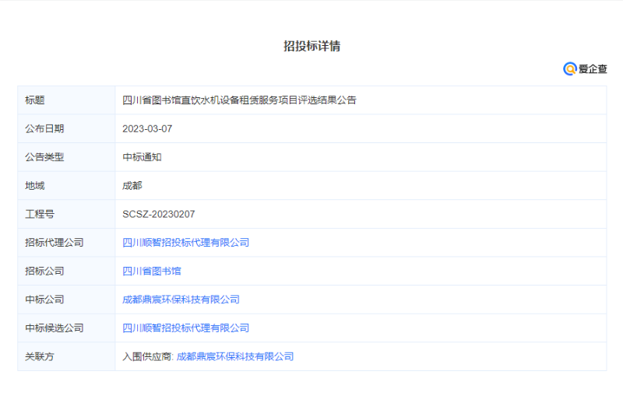Open 四川顺智招投标代理有限公司 link in 中标候选公司 row
Image resolution: width=623 pixels, height=396 pixels.
tap(185, 328)
